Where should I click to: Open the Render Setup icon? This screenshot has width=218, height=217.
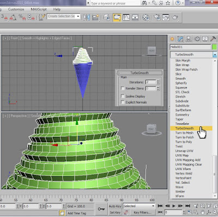(x=156, y=17)
